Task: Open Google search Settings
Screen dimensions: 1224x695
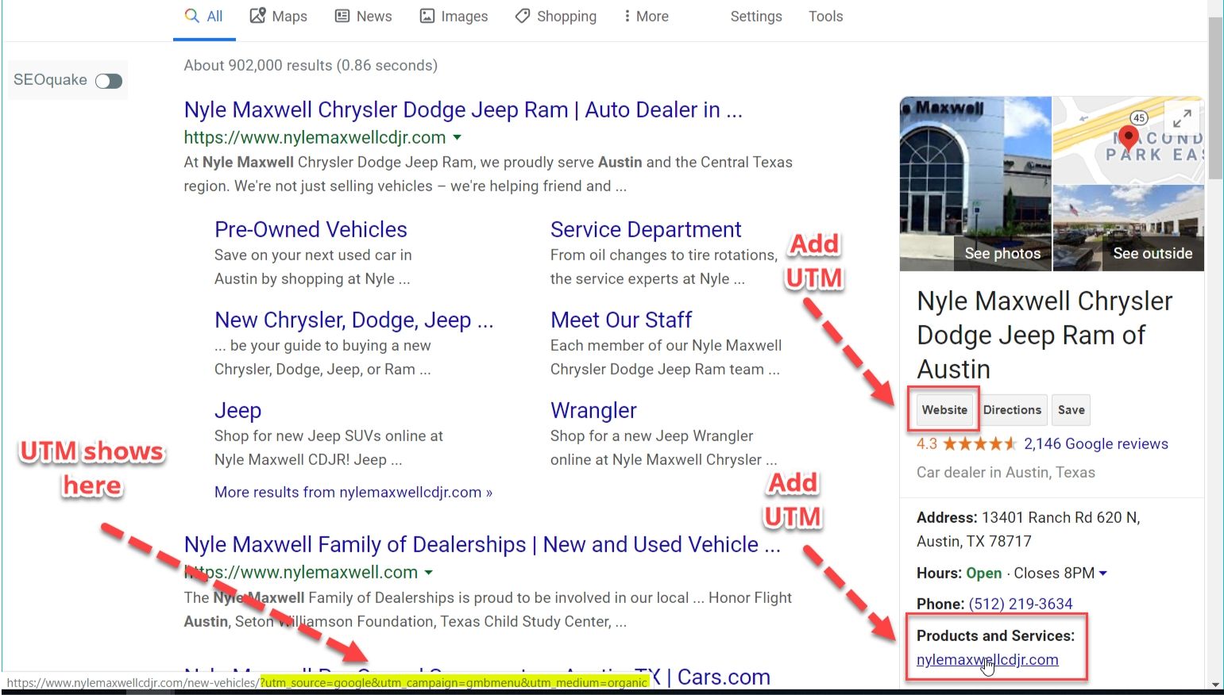Action: coord(755,16)
